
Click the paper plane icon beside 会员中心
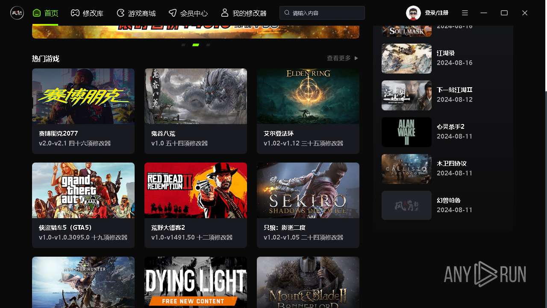pyautogui.click(x=173, y=13)
